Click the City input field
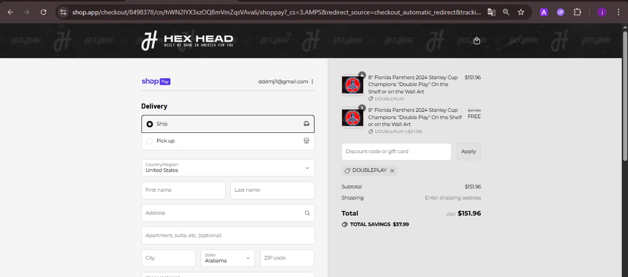628x277 pixels. [x=168, y=258]
